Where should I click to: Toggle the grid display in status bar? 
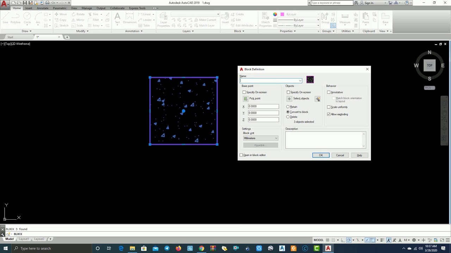(x=328, y=240)
